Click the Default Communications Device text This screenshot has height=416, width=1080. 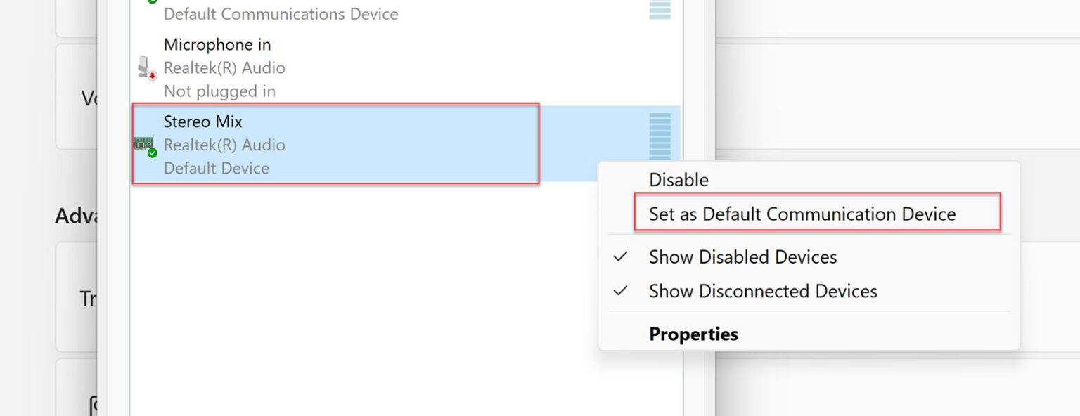pos(281,13)
